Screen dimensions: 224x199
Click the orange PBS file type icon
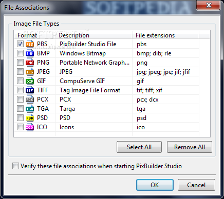click(x=30, y=44)
